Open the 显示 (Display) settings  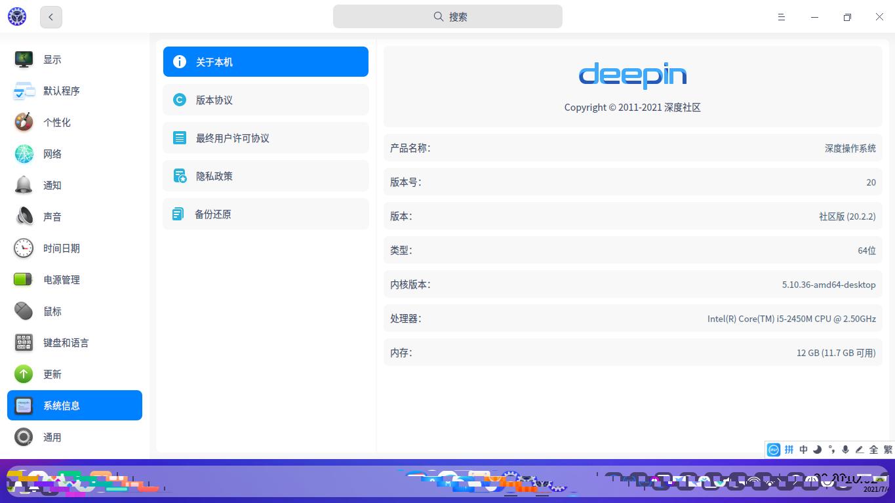pos(75,59)
